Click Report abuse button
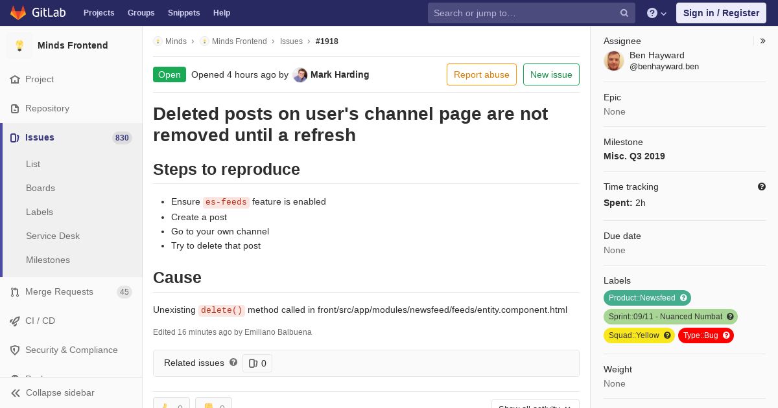Screen dimensions: 778x408 point(482,74)
